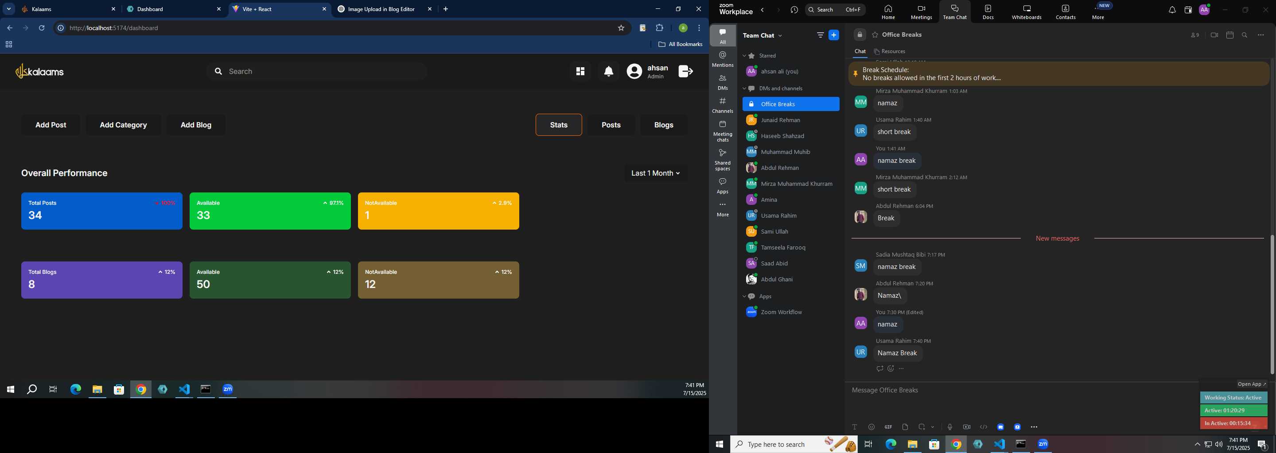Show hidden system tray icons

(1197, 444)
